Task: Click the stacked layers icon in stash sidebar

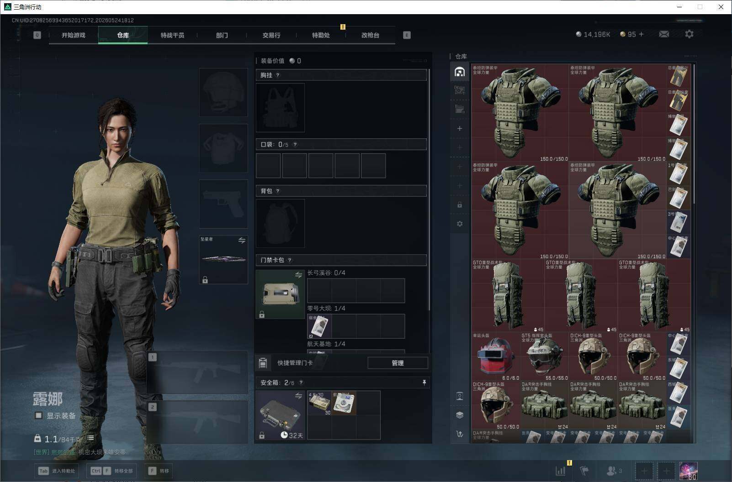Action: (x=460, y=415)
